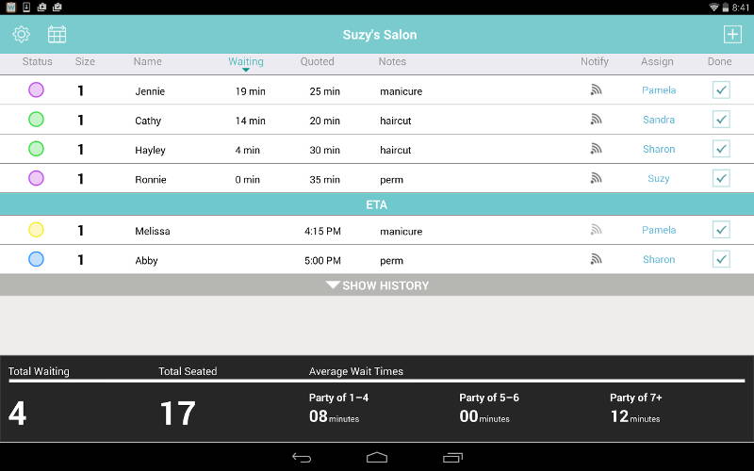Screen dimensions: 754x471
Task: Select Abby's 5:00 PM ETA
Action: tap(322, 261)
